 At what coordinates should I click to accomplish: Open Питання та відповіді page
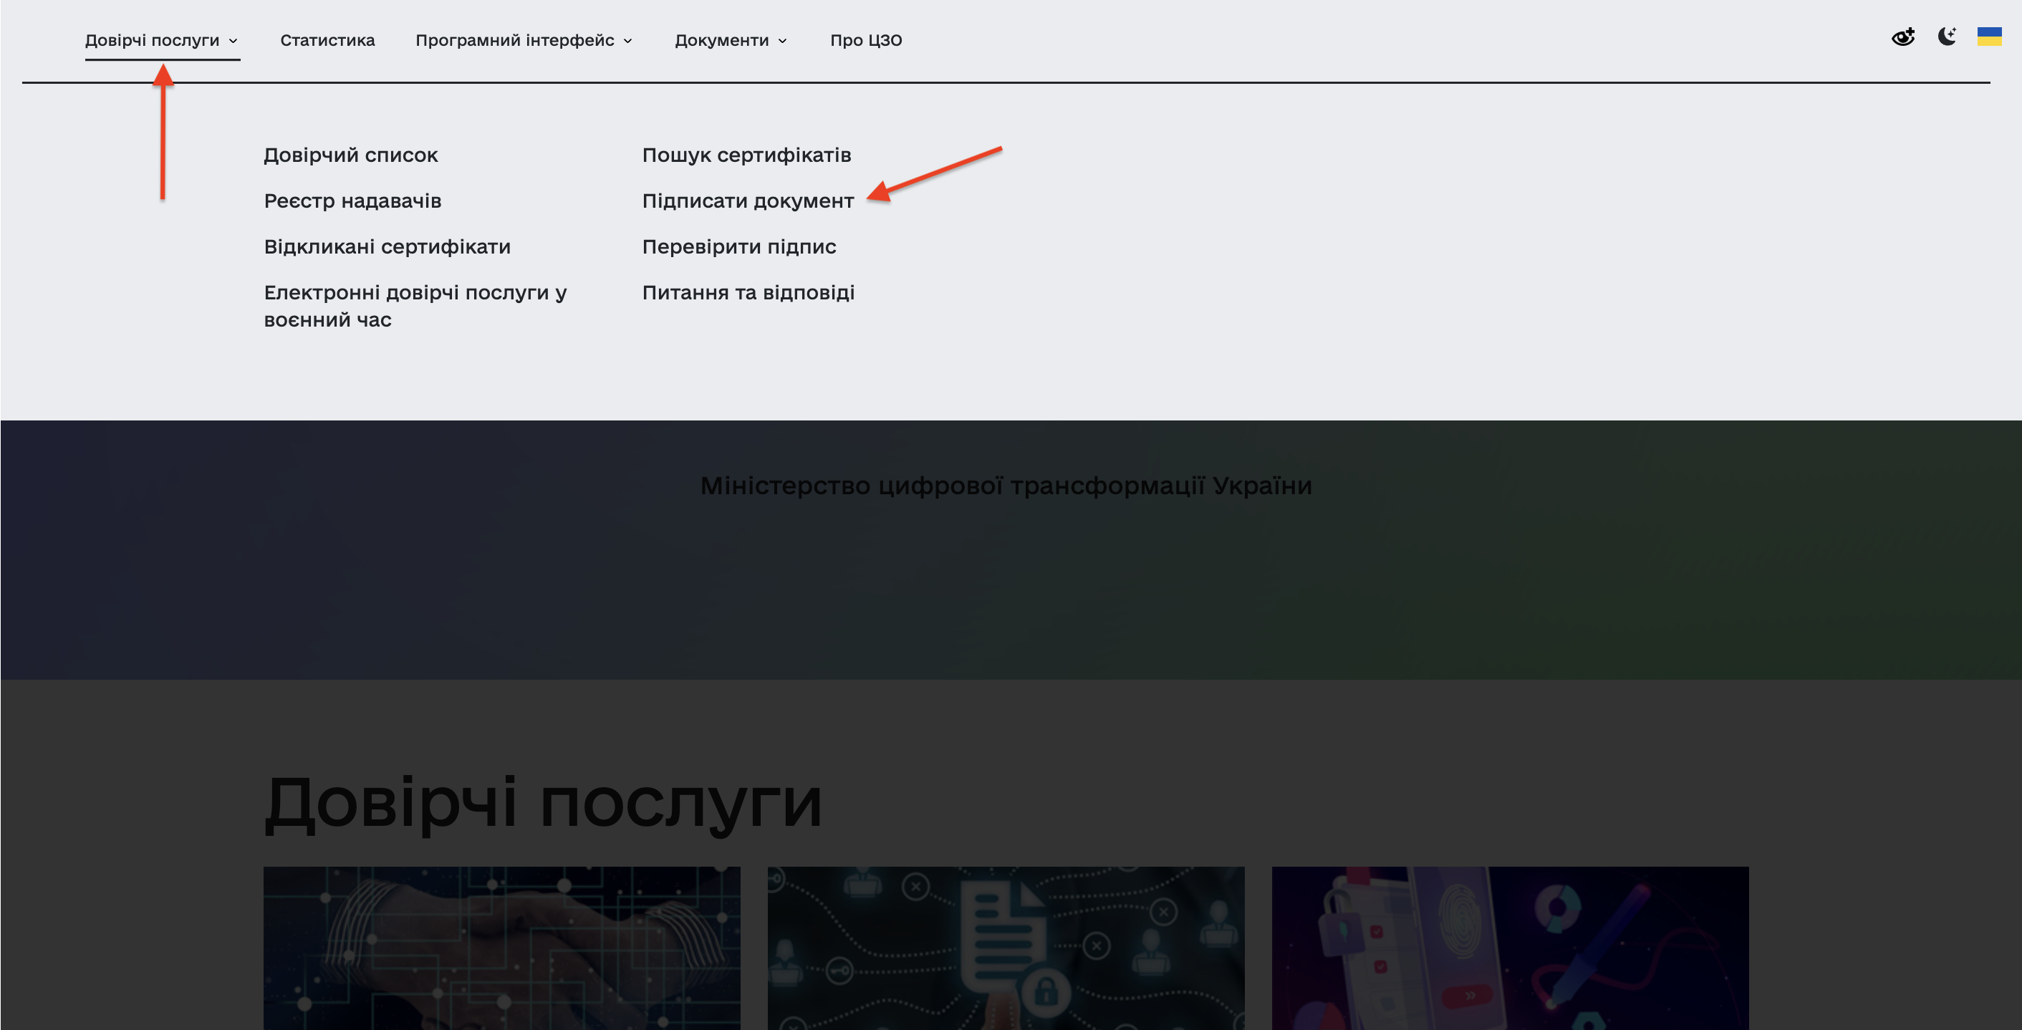(748, 293)
